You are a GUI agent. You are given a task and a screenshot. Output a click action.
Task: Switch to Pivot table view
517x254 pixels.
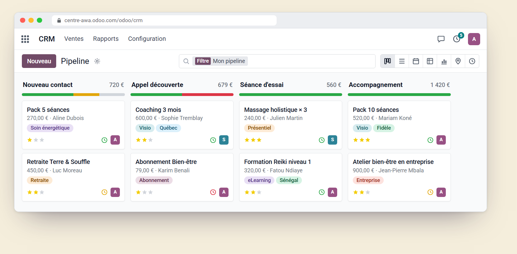[x=430, y=61]
